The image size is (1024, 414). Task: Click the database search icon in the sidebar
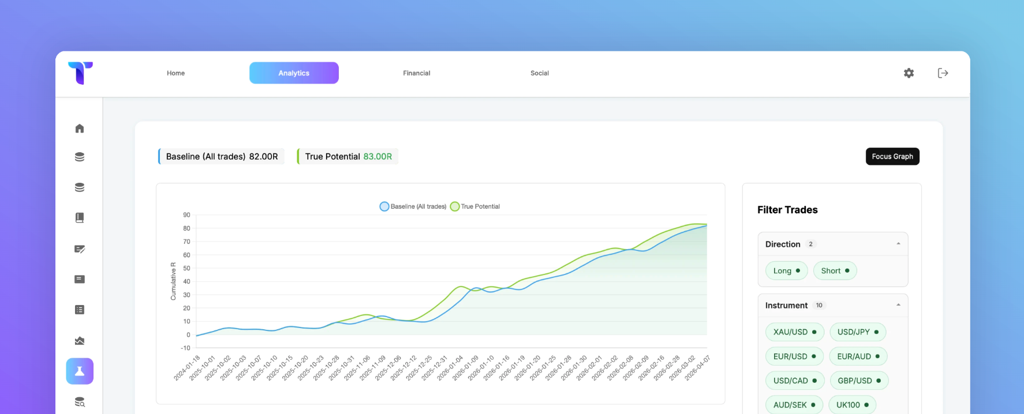pos(80,402)
